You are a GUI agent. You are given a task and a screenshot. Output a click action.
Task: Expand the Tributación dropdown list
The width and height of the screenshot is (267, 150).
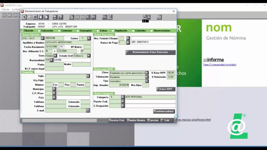pos(147,77)
